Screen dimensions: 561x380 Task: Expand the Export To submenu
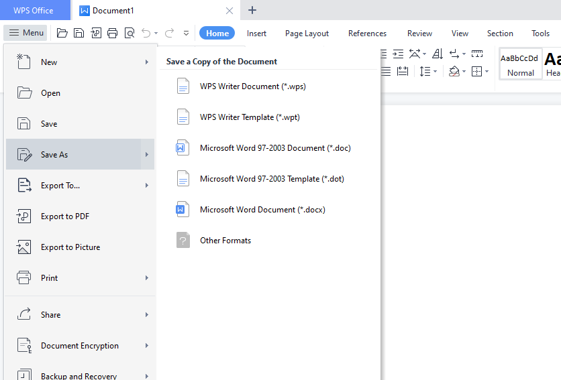(x=146, y=186)
